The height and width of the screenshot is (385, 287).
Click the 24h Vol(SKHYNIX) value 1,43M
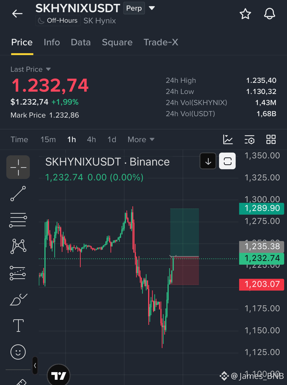[x=266, y=103]
